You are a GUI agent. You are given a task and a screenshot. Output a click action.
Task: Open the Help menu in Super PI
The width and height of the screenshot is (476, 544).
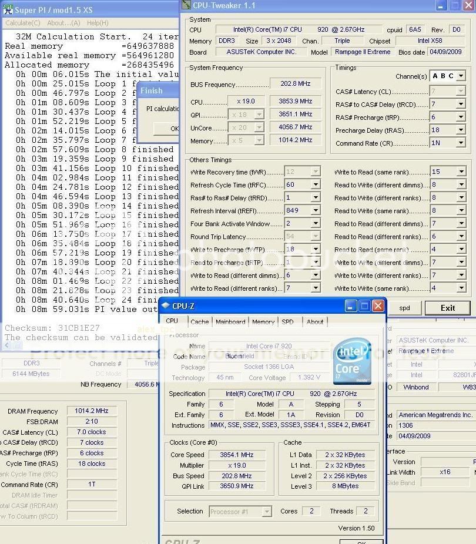[x=98, y=23]
